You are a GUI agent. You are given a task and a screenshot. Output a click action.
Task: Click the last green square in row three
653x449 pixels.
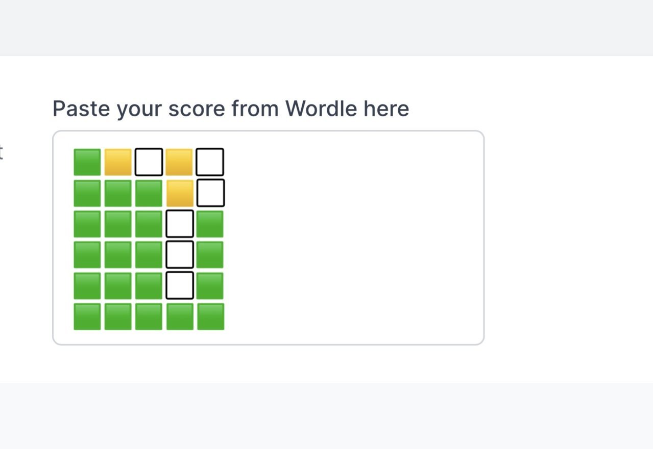coord(210,224)
